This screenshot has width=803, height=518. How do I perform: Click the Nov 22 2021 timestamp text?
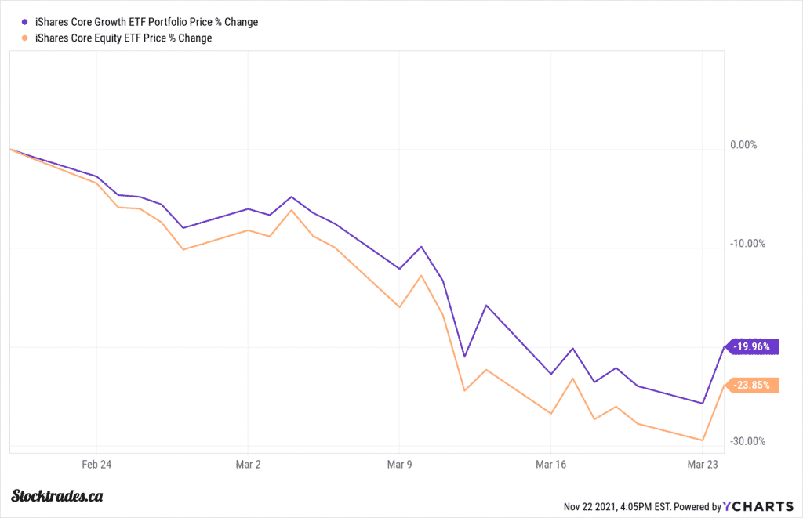(613, 507)
